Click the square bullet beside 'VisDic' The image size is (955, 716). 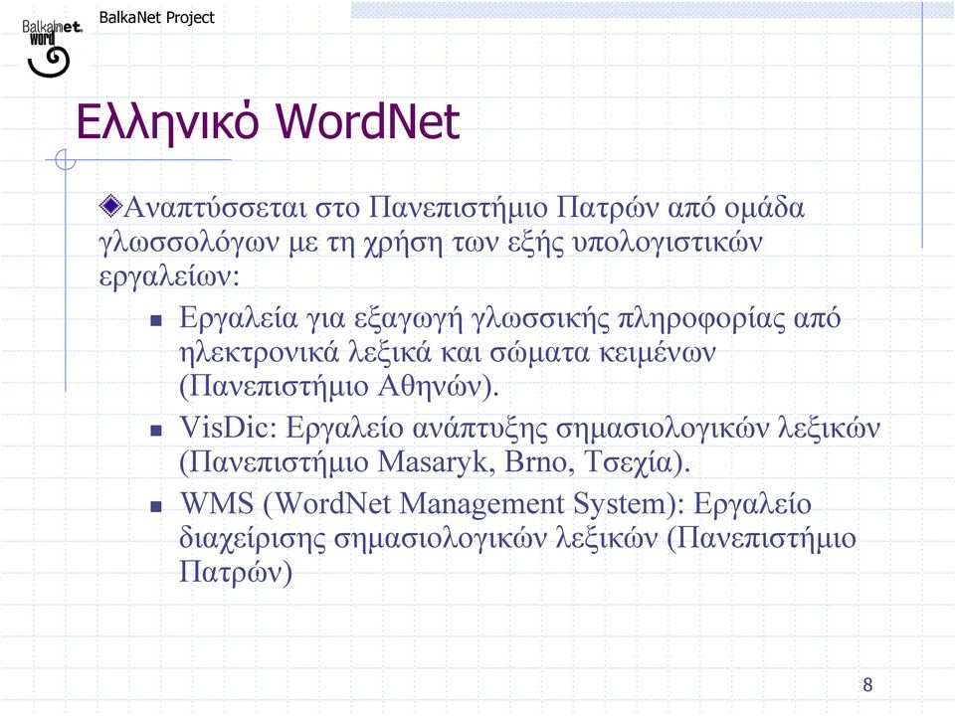(x=156, y=431)
